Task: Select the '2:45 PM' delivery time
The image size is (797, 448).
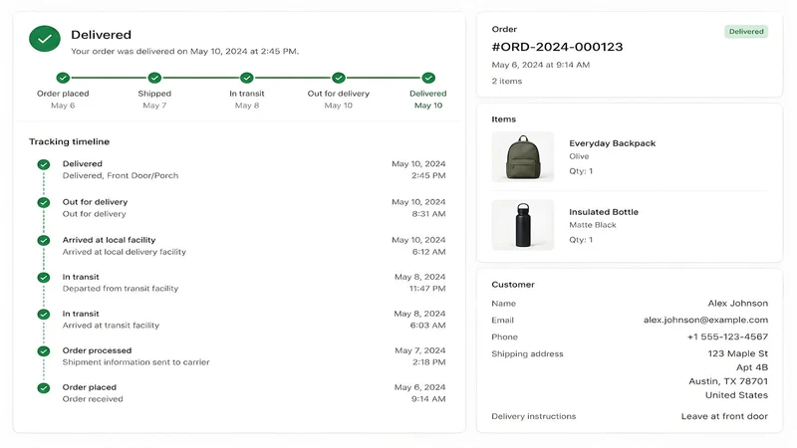Action: [428, 176]
